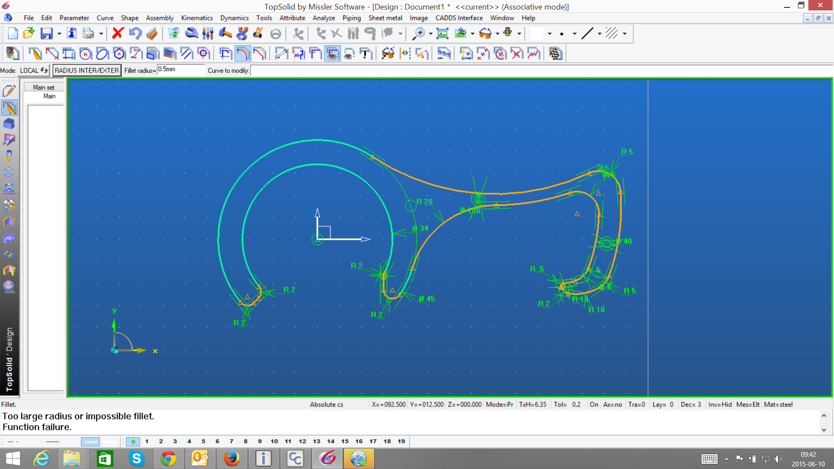Image resolution: width=834 pixels, height=469 pixels.
Task: Open the point style dropdown arrow
Action: [574, 34]
